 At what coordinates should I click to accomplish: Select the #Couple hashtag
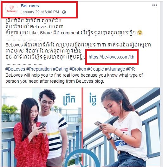[x=95, y=69]
